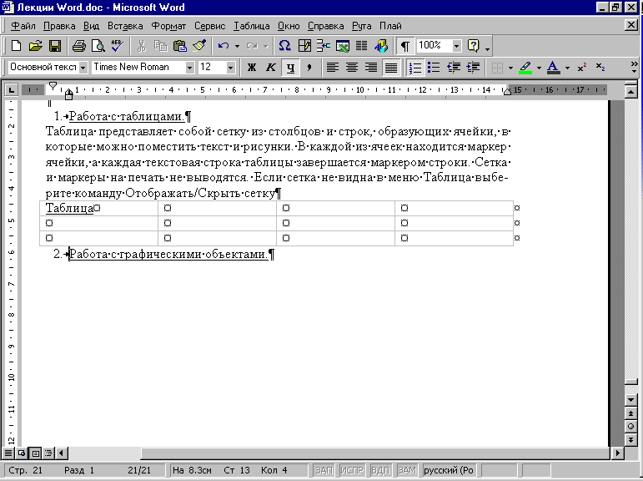The height and width of the screenshot is (481, 643).
Task: Align text to the left
Action: [x=333, y=68]
